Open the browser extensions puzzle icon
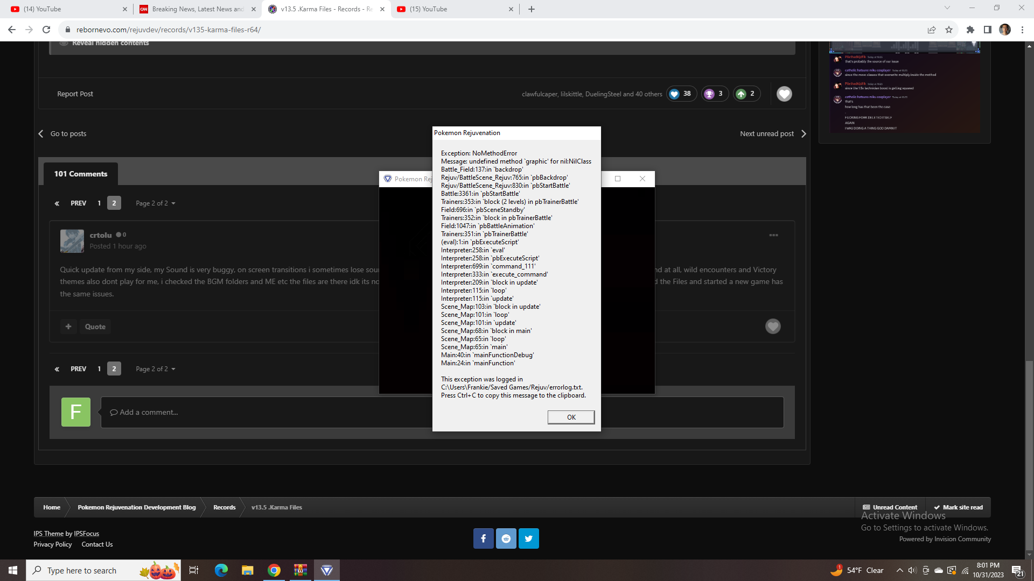This screenshot has height=581, width=1034. [x=970, y=30]
